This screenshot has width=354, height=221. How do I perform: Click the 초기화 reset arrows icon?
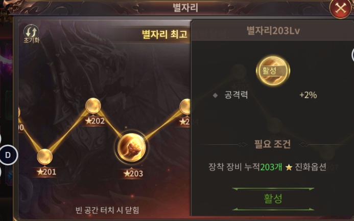(x=31, y=32)
